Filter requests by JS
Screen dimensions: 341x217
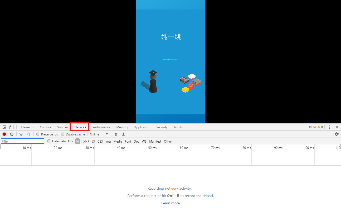93,141
